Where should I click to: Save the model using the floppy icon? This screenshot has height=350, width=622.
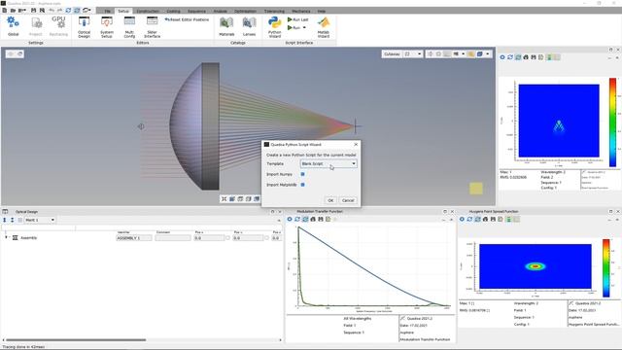point(33,11)
